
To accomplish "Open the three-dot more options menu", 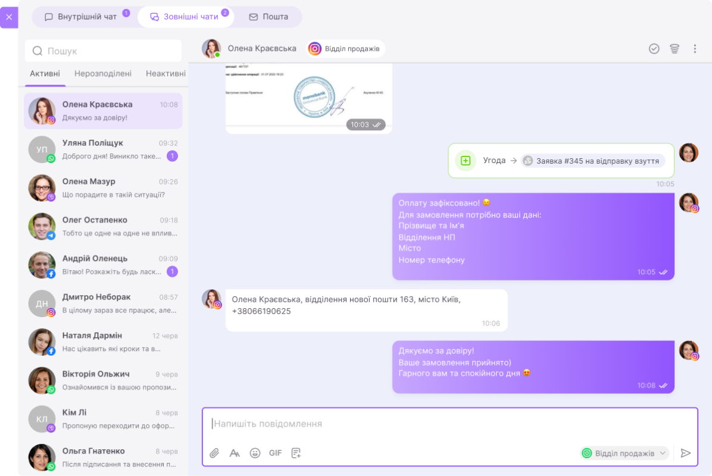I will point(694,49).
